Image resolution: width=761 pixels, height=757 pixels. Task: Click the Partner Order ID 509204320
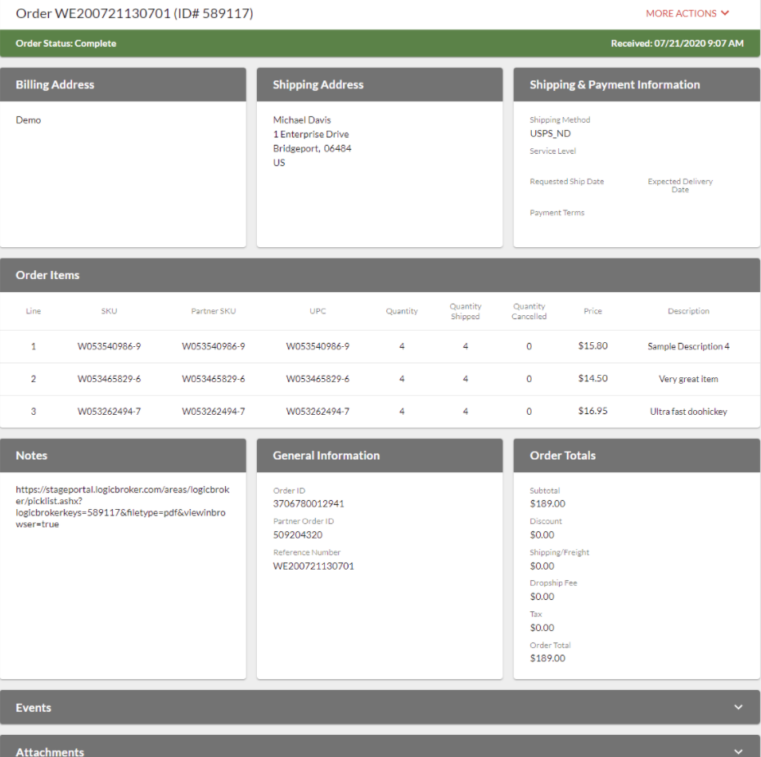(297, 535)
